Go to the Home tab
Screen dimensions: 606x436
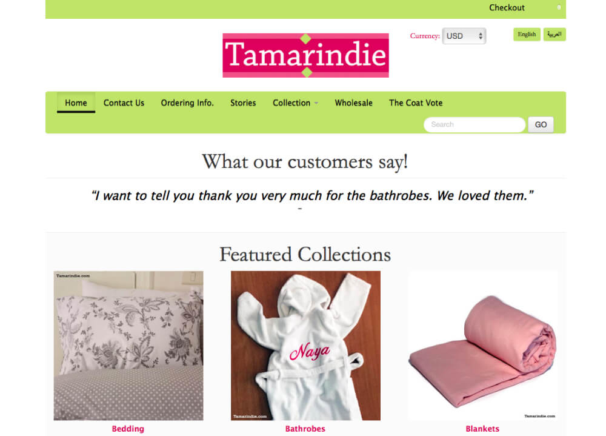click(x=76, y=103)
